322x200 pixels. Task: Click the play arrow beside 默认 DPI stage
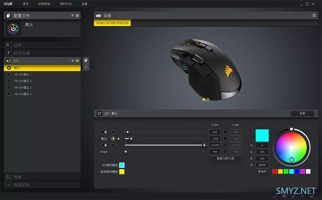[x=119, y=139]
